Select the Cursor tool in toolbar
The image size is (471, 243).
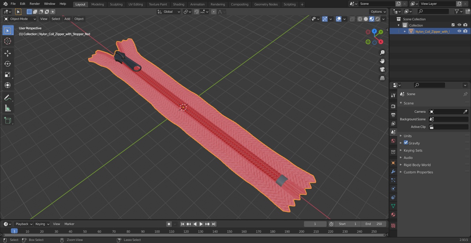[8, 41]
